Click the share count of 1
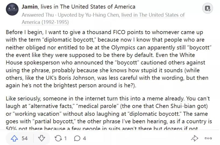Viewport: 220px width, 145px height. (65, 138)
